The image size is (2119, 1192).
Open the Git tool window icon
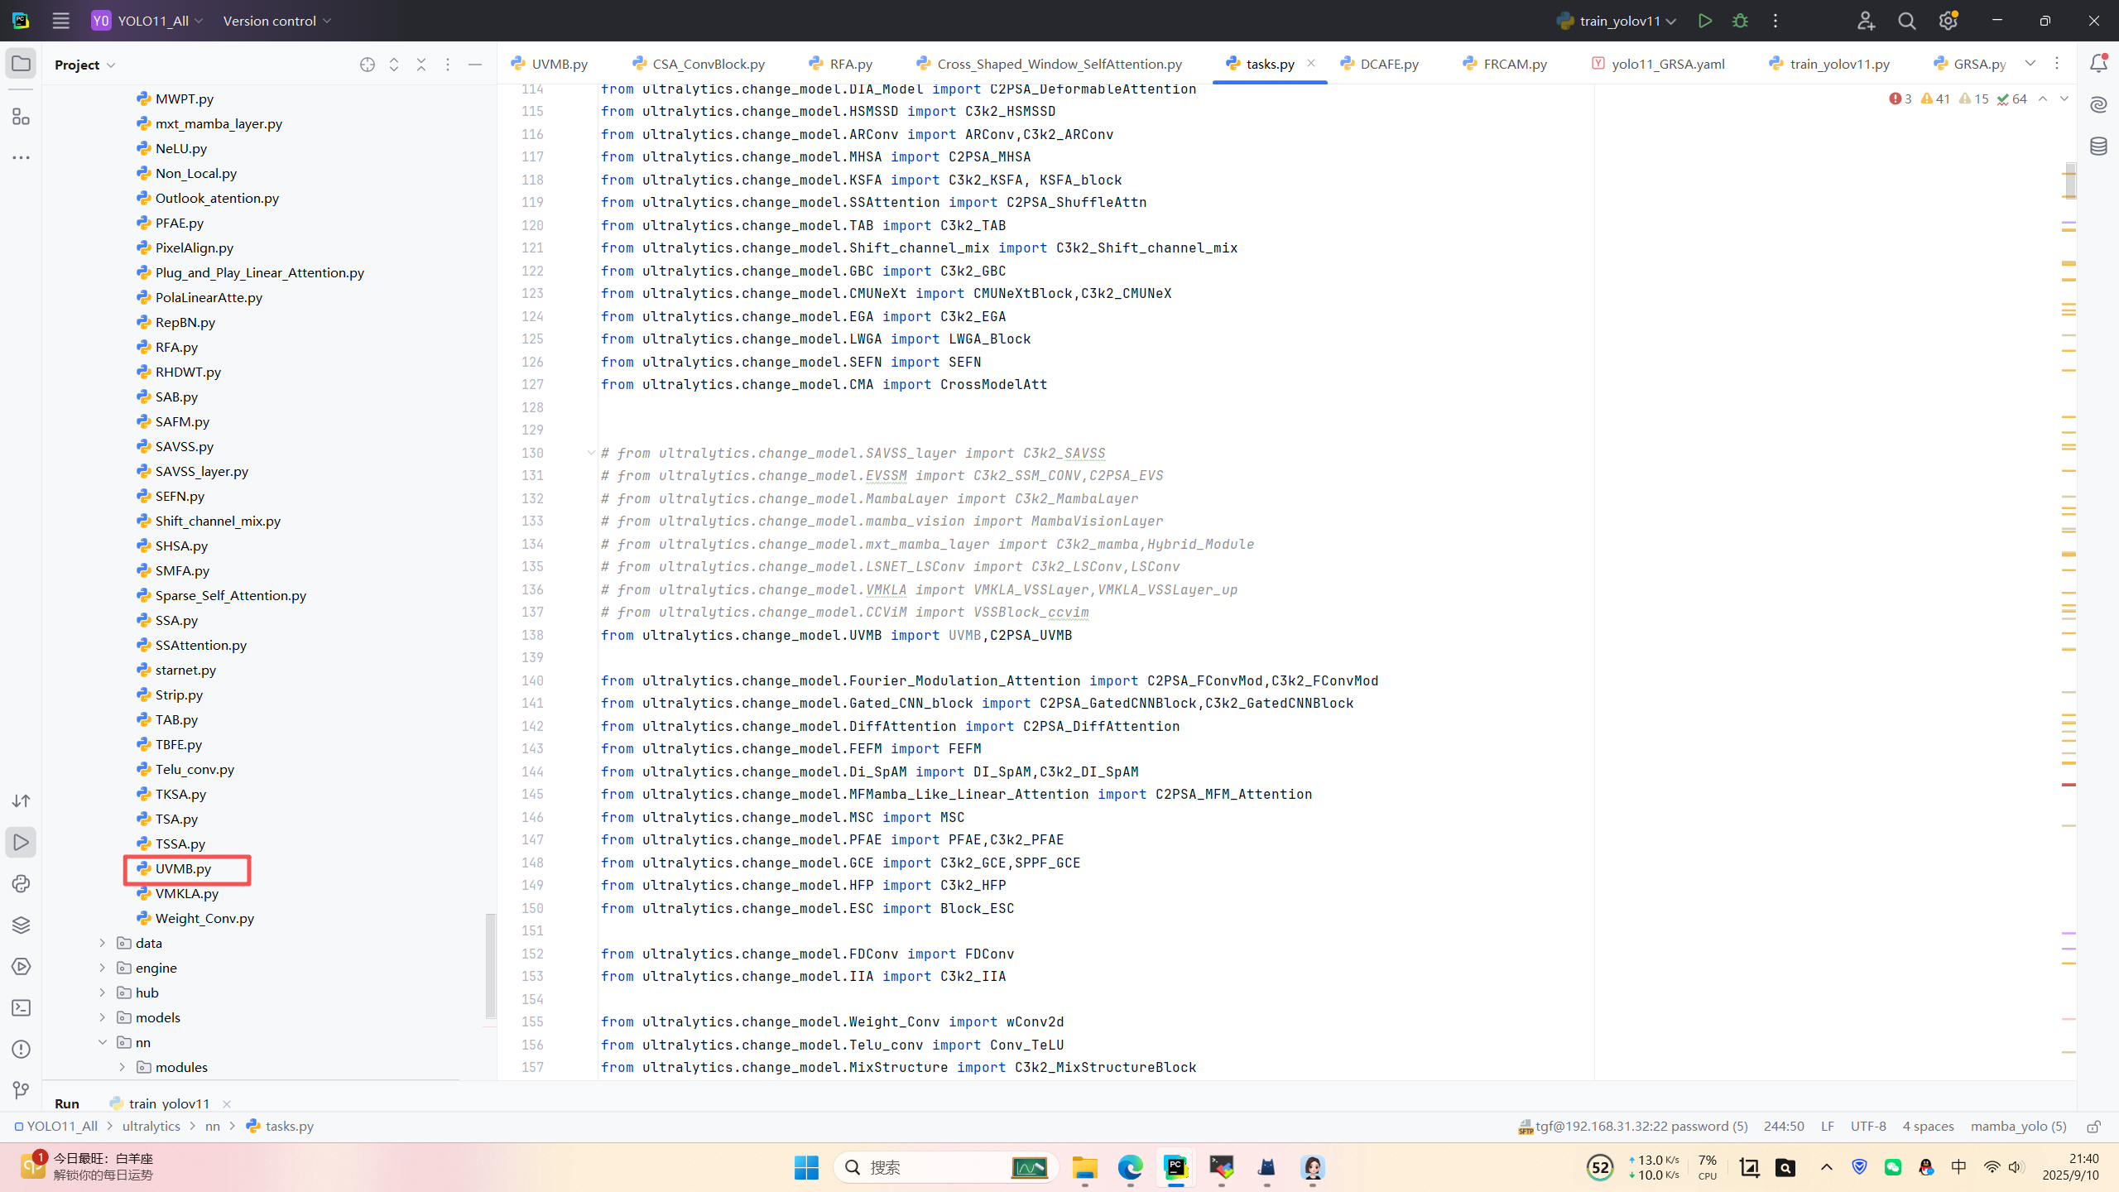pos(21,1091)
